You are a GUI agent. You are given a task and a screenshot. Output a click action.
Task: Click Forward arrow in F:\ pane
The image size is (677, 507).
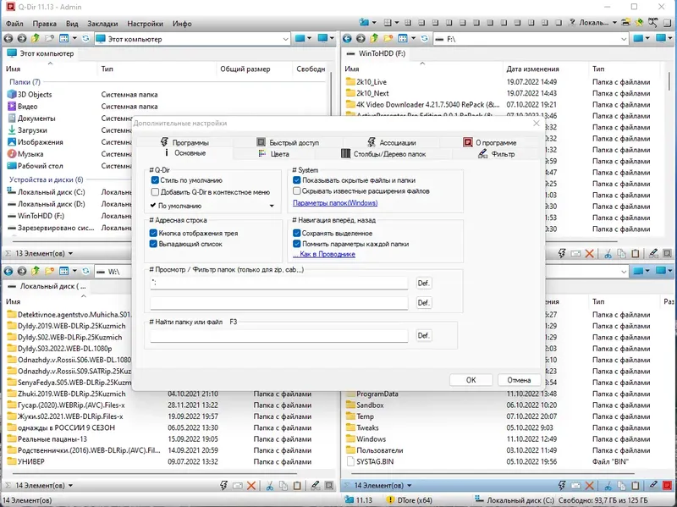(361, 38)
